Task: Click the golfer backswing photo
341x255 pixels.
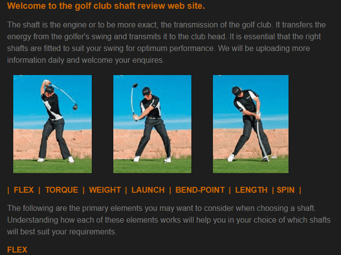Action: [52, 124]
